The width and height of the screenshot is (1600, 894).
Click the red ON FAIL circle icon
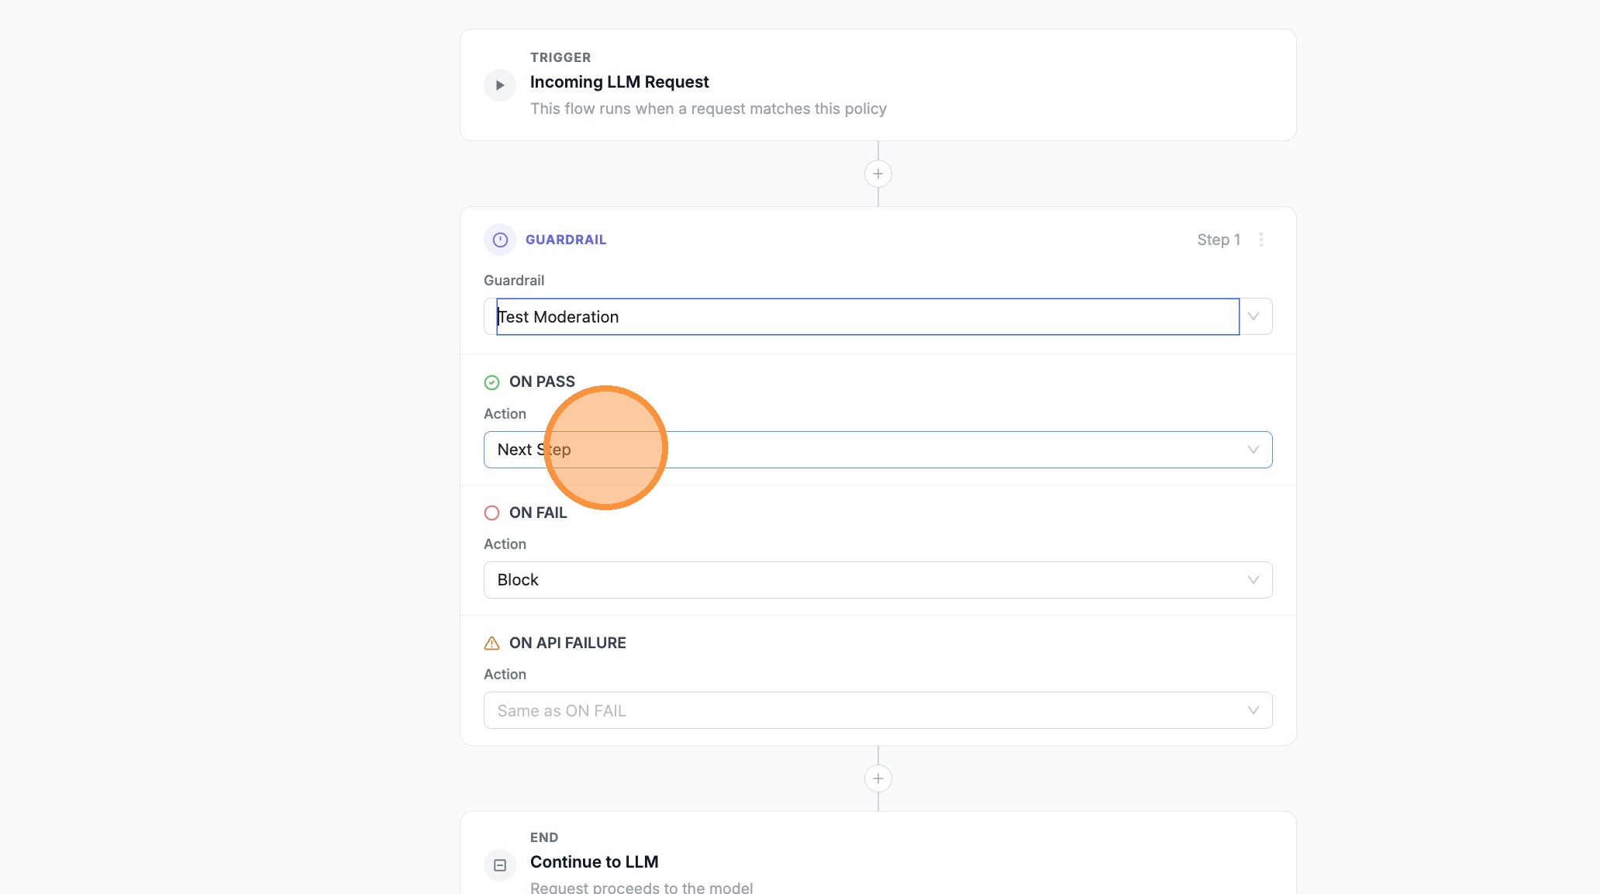click(491, 513)
